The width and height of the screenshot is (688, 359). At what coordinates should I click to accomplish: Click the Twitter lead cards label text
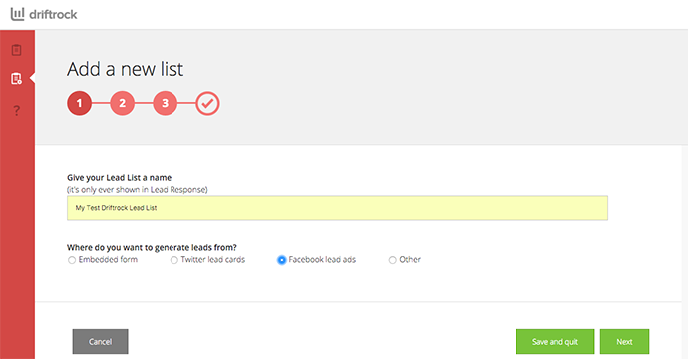212,260
